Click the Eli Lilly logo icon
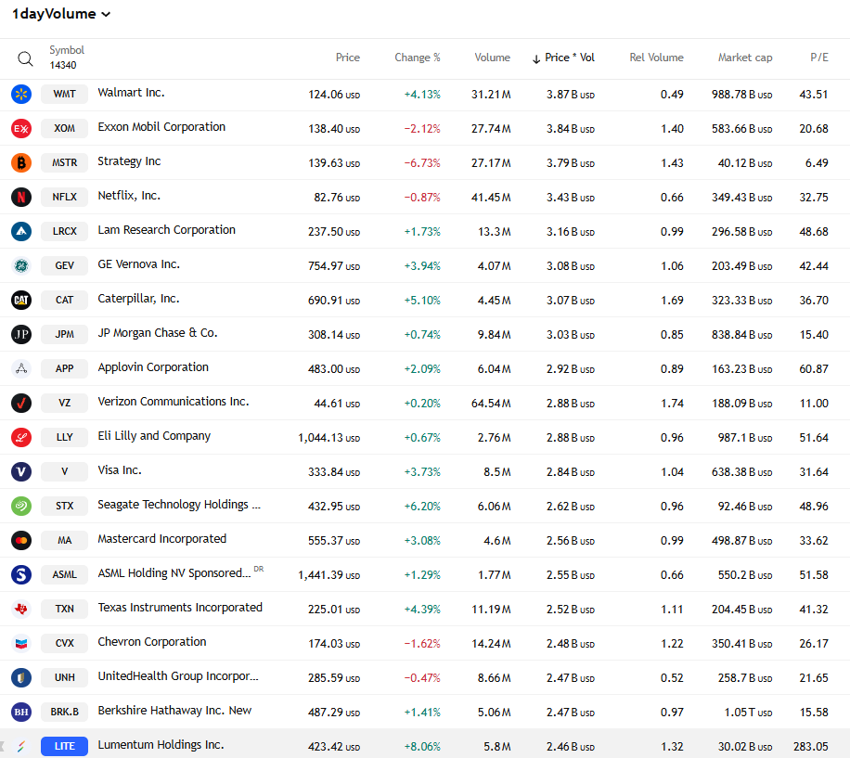The width and height of the screenshot is (850, 758). click(x=21, y=437)
